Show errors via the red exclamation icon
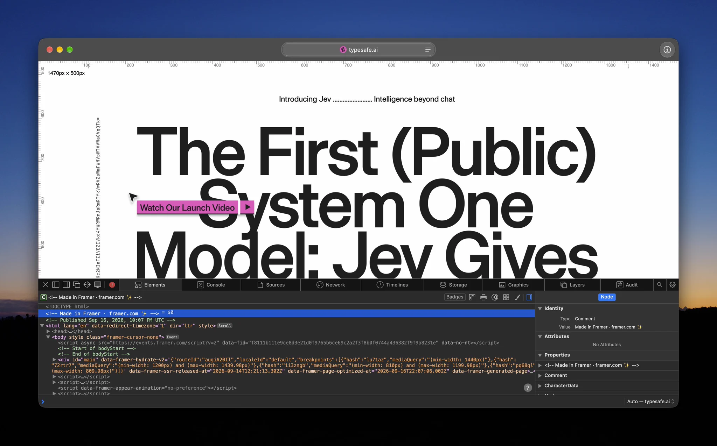 (112, 285)
